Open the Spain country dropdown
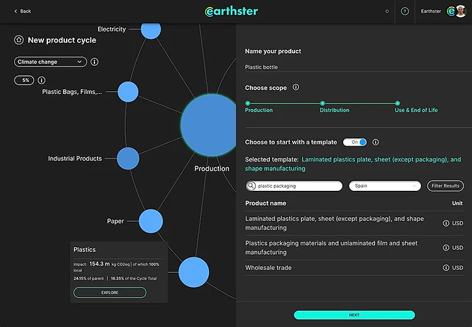Image resolution: width=472 pixels, height=327 pixels. (x=385, y=186)
